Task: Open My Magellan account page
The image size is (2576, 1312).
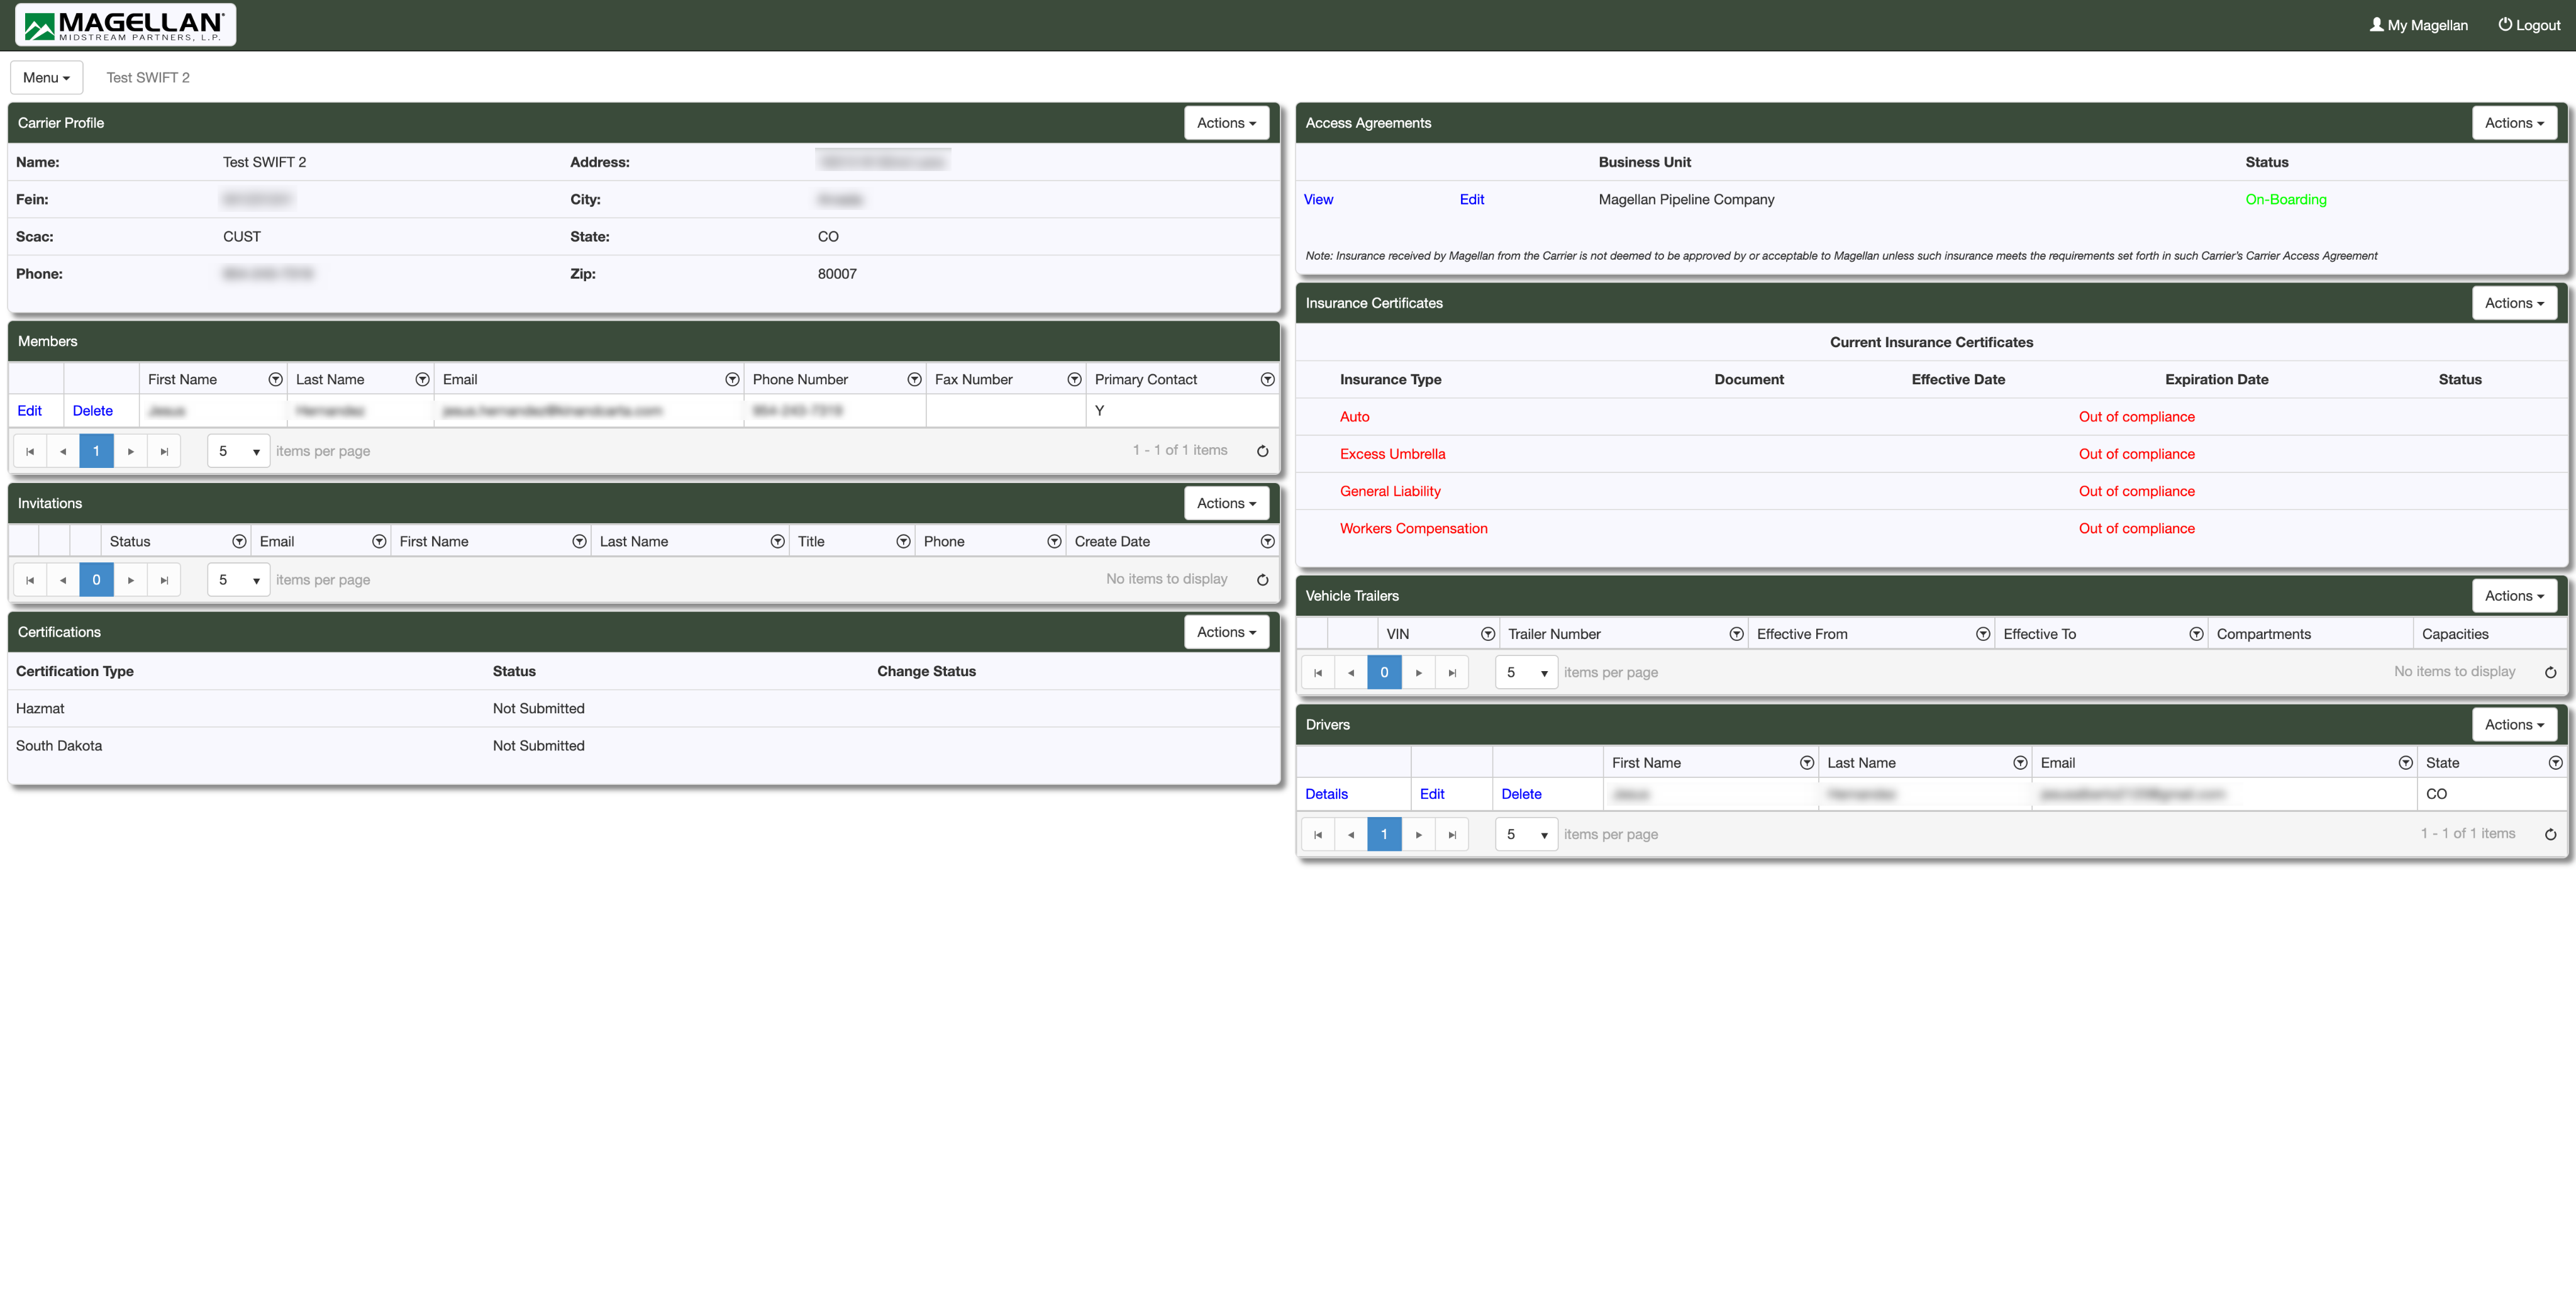Action: [x=2418, y=25]
